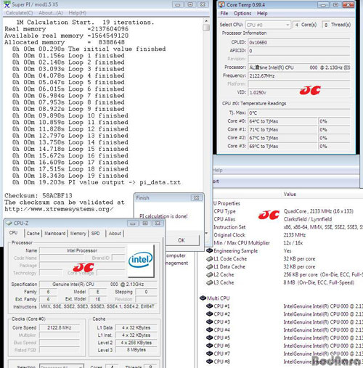
Task: Select the L2 Cache chip icon
Action: [209, 274]
